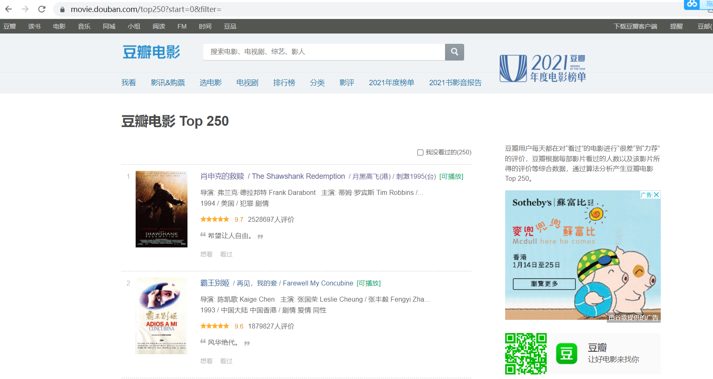Click the 豆瓣电影 Top 250 heading
Viewport: 713px width, 379px height.
(175, 121)
